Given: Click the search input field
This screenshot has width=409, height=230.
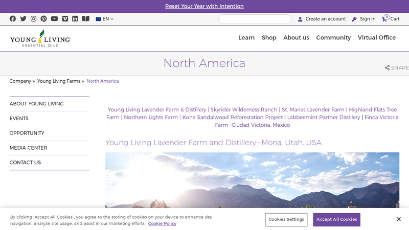Looking at the screenshot, I should [x=255, y=19].
